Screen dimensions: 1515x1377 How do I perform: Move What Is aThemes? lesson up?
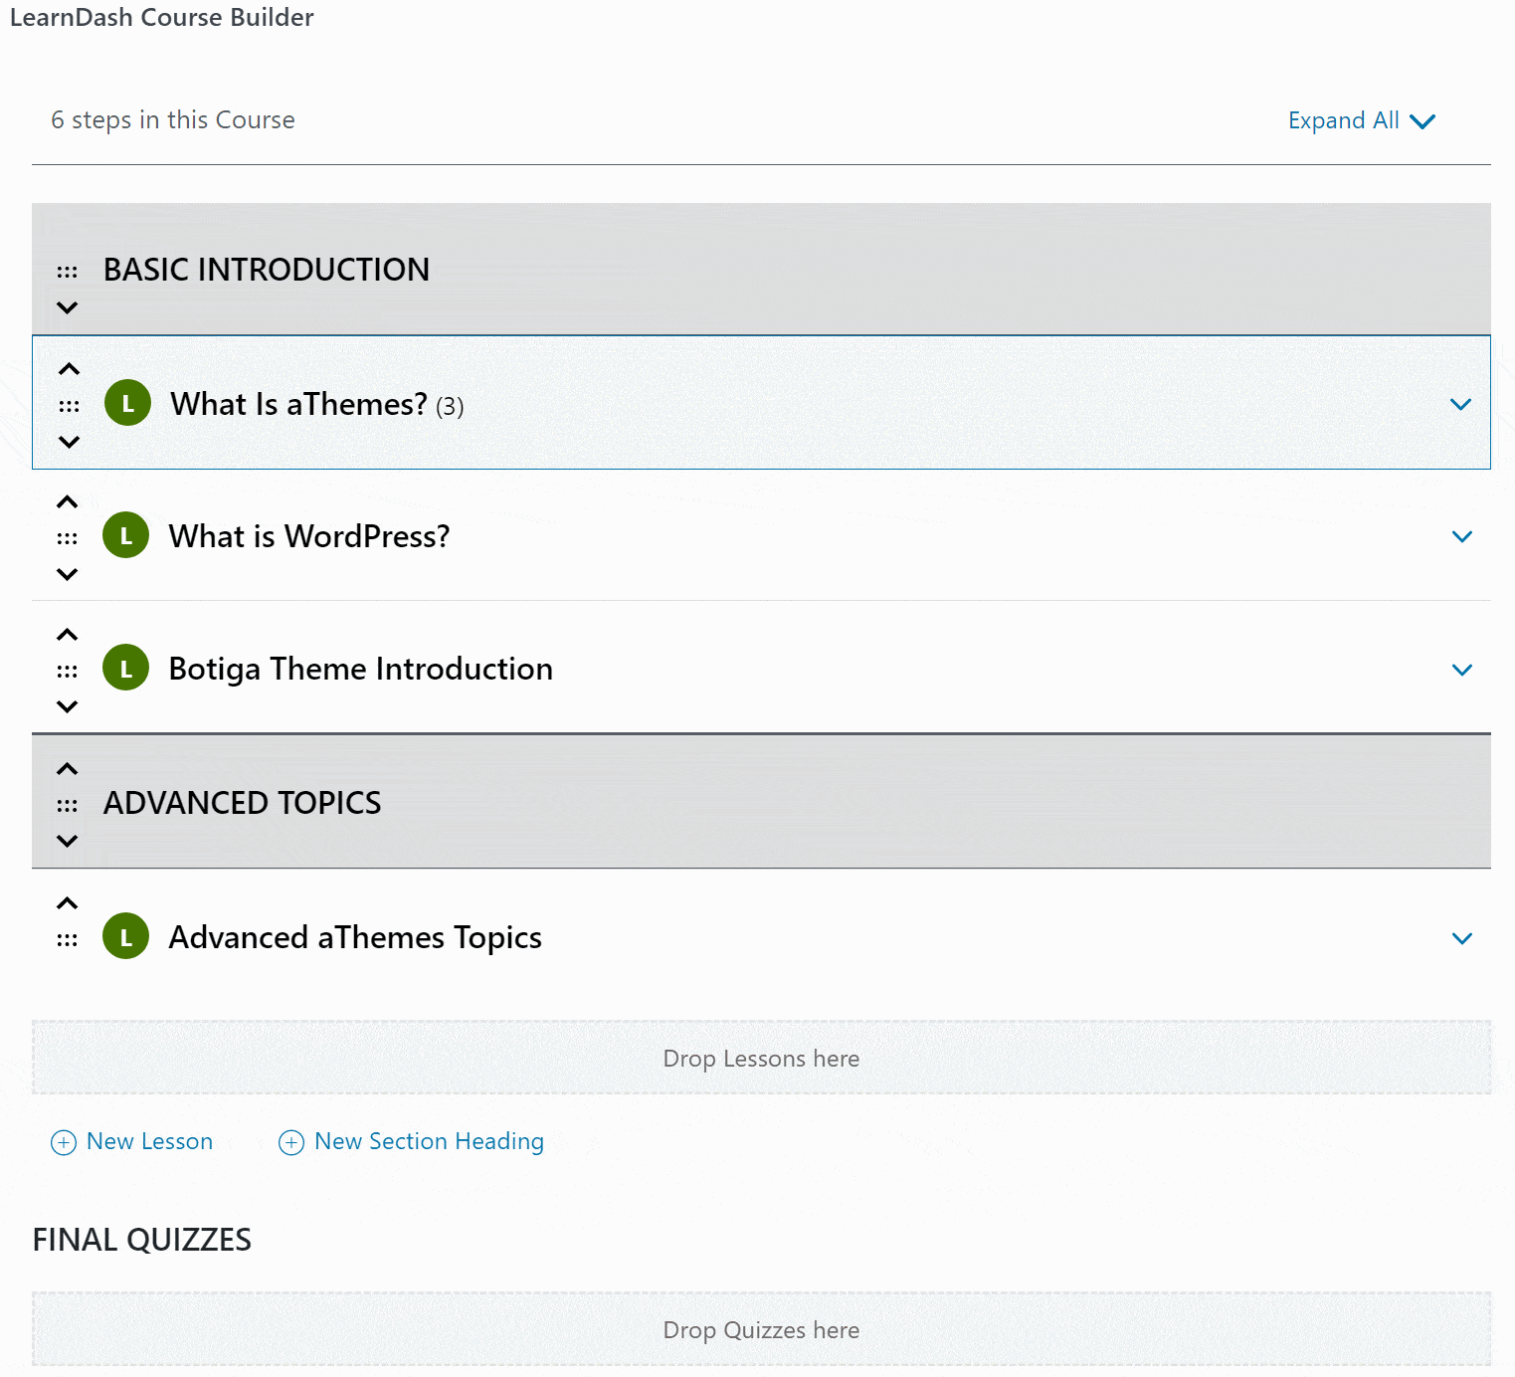pos(69,369)
